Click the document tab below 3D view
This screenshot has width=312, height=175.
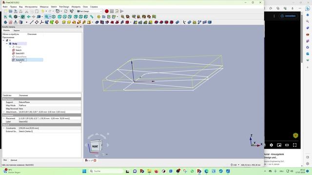click(x=91, y=160)
